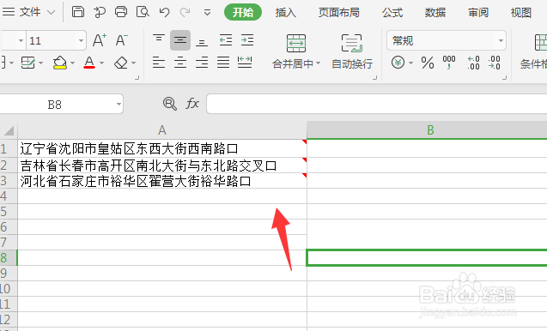Switch to the 插入 tab
Screen dimensions: 547x331
(x=285, y=13)
